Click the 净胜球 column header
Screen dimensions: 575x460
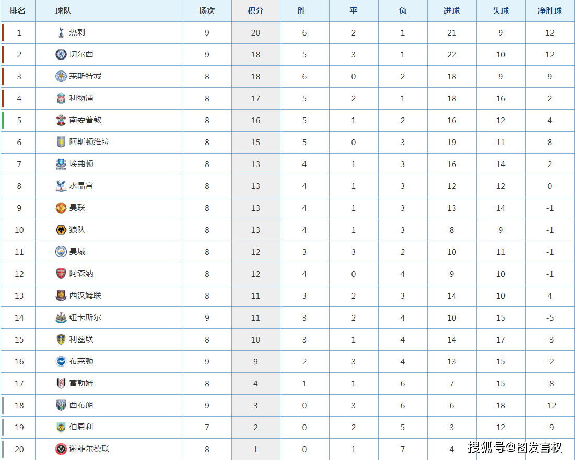point(550,10)
